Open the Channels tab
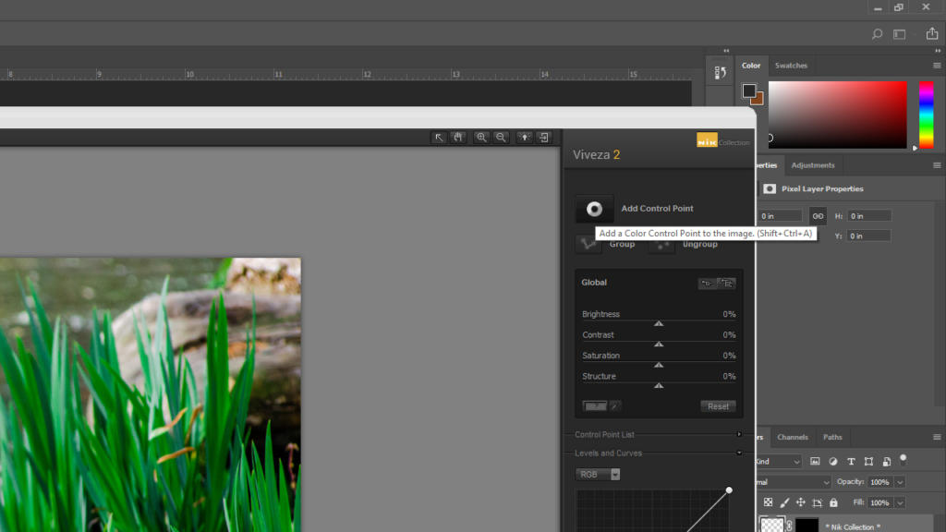Image resolution: width=946 pixels, height=532 pixels. coord(792,437)
